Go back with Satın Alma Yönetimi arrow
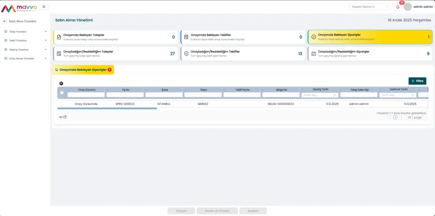The width and height of the screenshot is (435, 216). (5, 21)
